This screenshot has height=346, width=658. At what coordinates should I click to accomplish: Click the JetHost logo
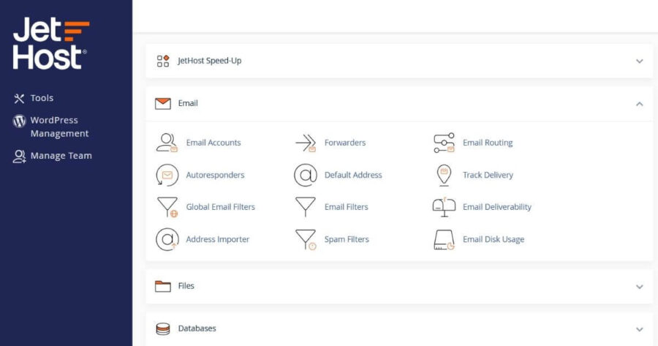tap(51, 43)
